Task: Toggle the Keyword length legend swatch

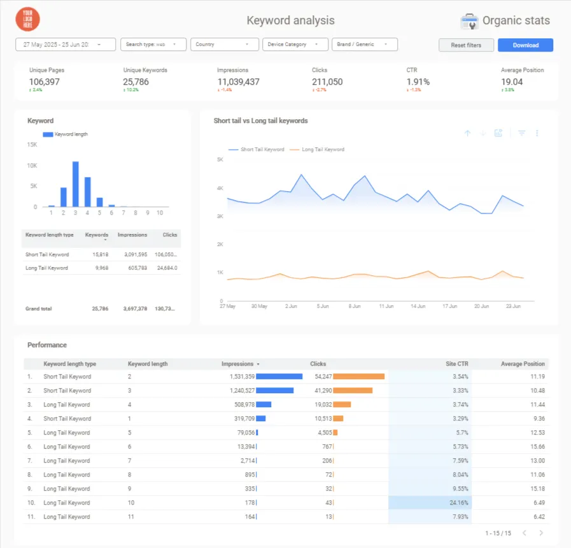Action: tap(48, 134)
